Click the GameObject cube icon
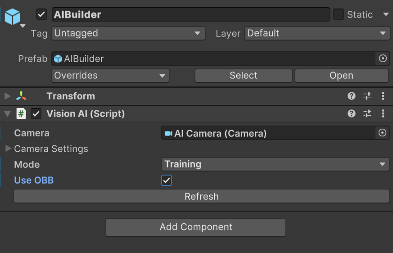This screenshot has width=393, height=253. click(13, 17)
